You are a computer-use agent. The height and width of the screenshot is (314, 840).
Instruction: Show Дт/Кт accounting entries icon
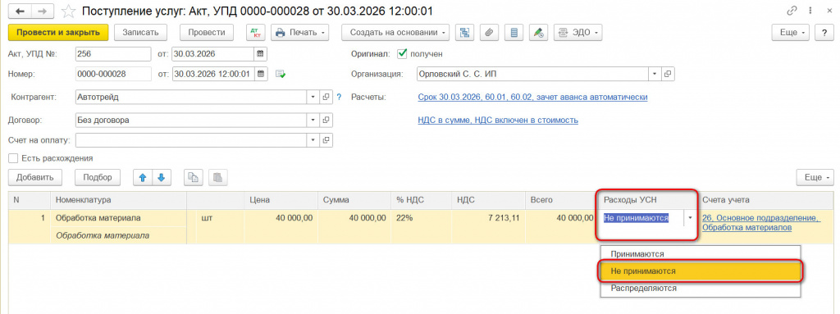click(256, 33)
